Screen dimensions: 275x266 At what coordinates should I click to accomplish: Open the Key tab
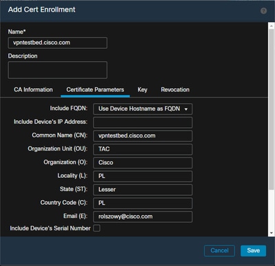[x=142, y=89]
